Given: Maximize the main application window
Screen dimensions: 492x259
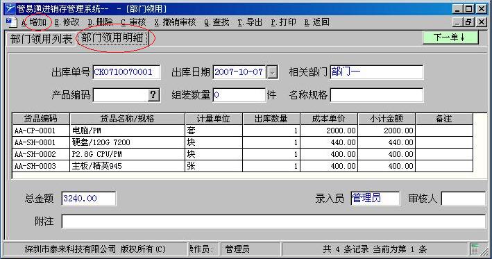Looking at the screenshot, I should [x=469, y=9].
